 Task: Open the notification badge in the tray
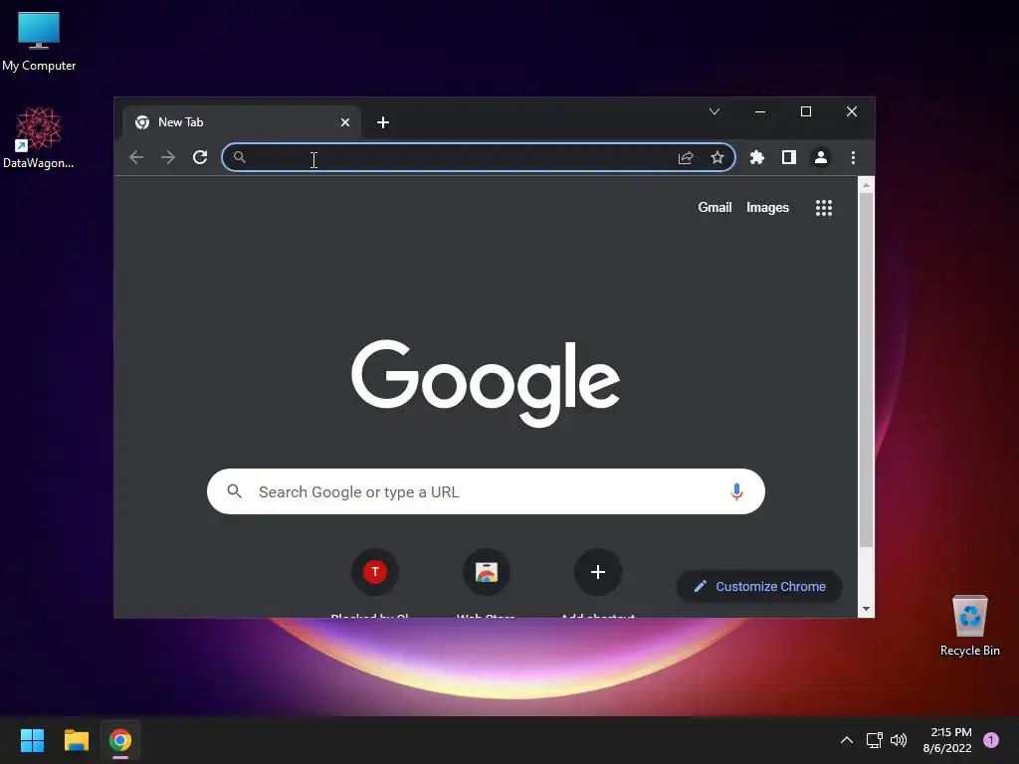(x=991, y=740)
